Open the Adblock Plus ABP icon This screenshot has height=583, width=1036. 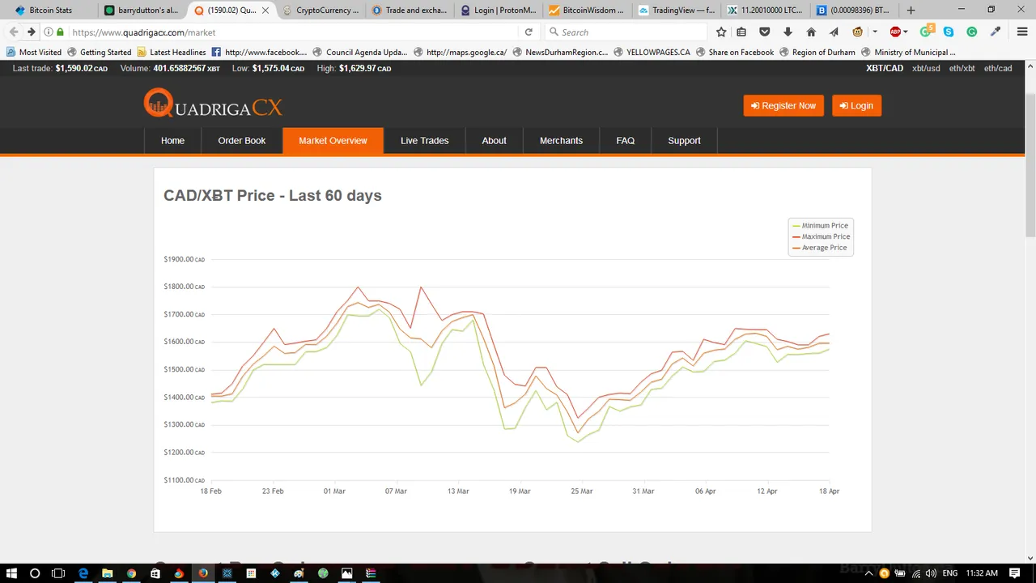pyautogui.click(x=895, y=32)
